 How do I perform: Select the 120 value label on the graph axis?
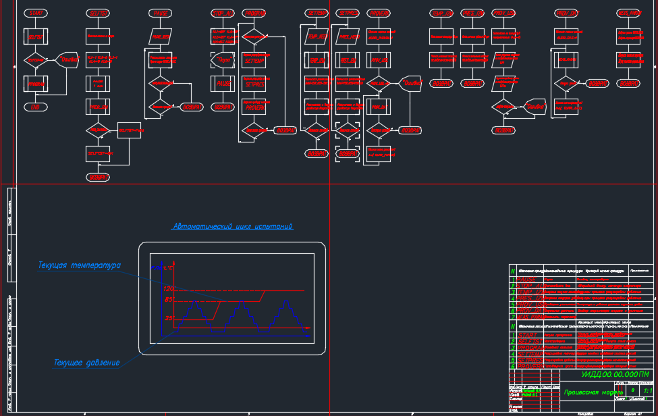tap(168, 288)
